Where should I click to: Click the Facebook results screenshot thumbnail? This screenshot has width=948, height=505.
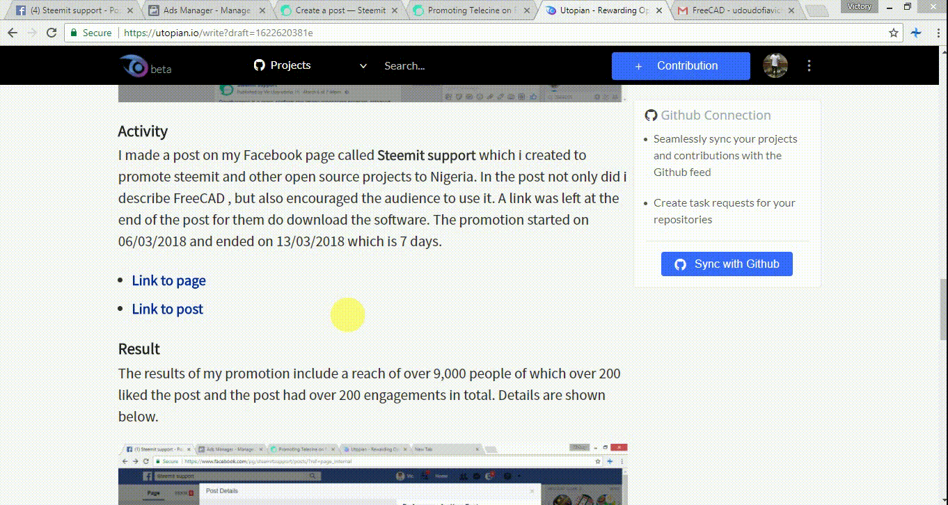[x=373, y=474]
